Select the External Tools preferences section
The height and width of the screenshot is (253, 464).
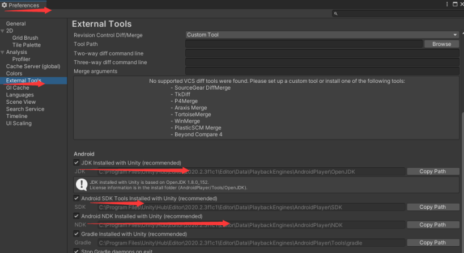pos(24,81)
